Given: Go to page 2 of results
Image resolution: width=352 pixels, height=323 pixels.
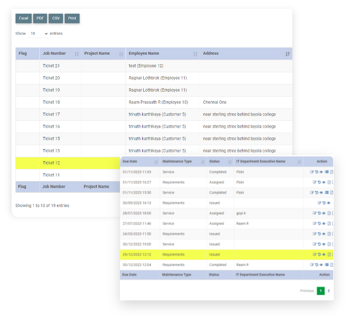Looking at the screenshot, I should point(328,290).
